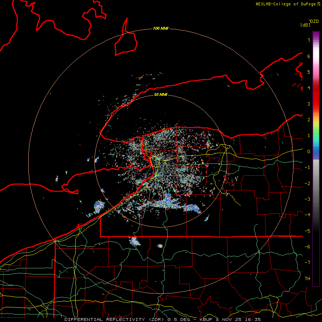Click the 'DZD' legend title

(x=314, y=21)
